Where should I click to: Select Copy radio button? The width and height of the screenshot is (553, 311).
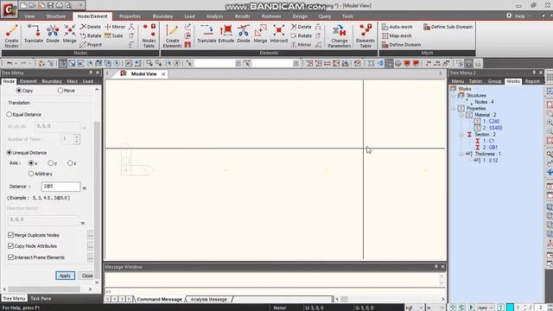(x=19, y=91)
